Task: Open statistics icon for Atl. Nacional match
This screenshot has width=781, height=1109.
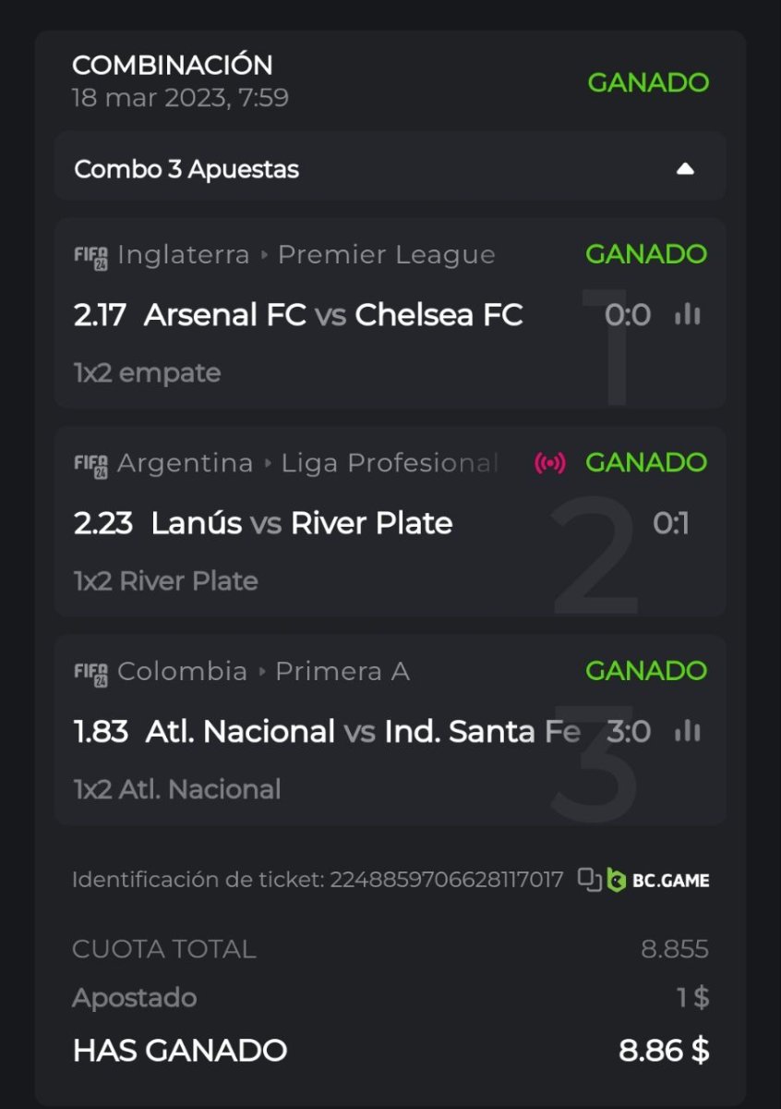Action: pyautogui.click(x=687, y=732)
